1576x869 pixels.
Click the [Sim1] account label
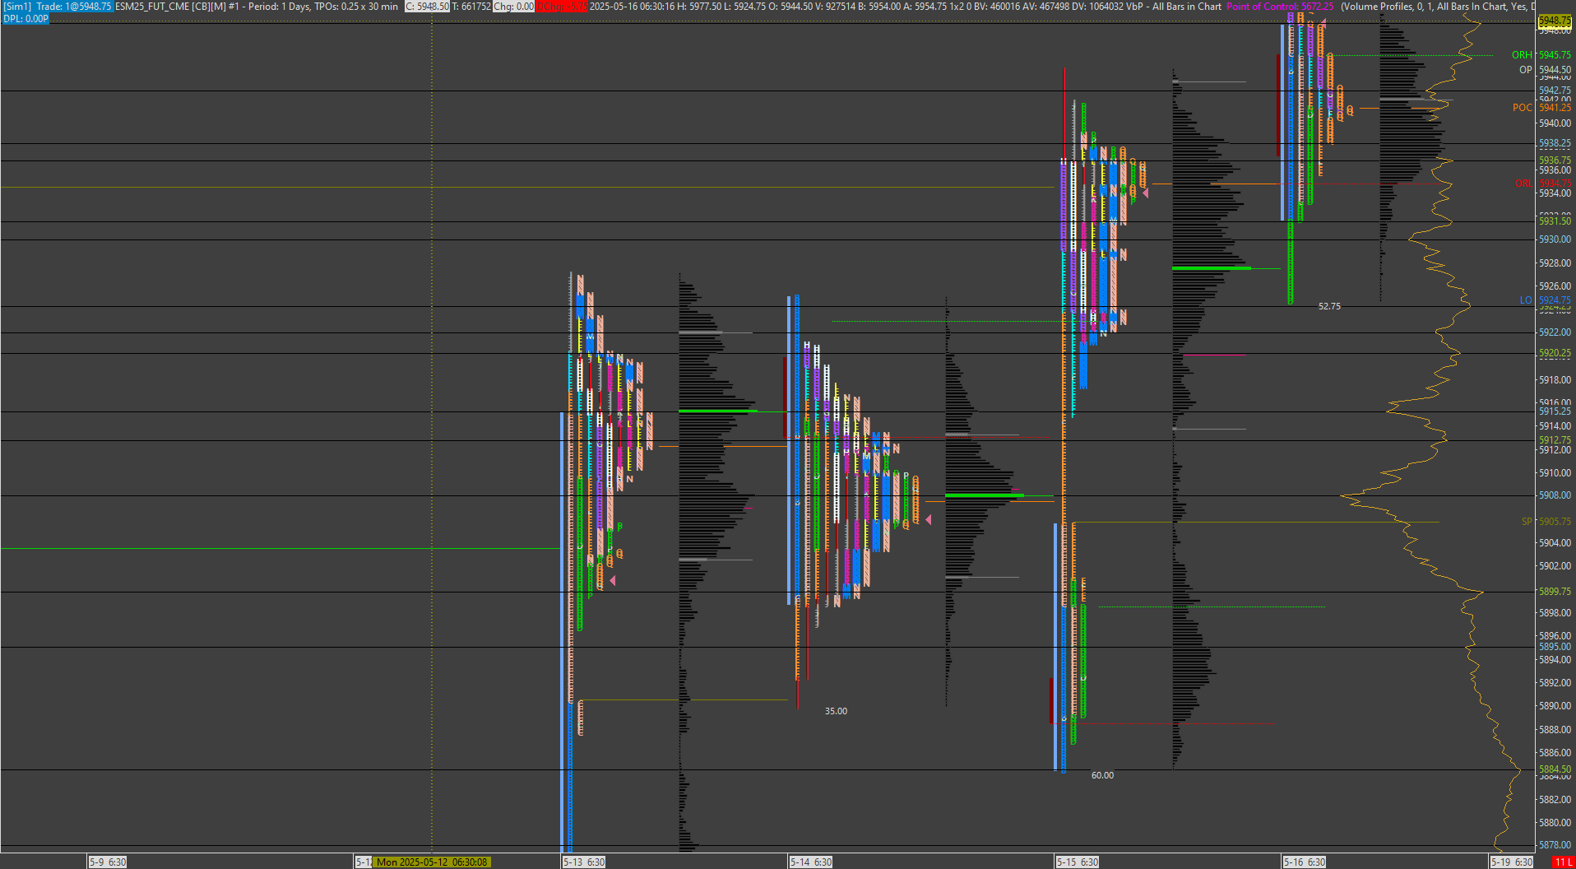click(x=17, y=7)
